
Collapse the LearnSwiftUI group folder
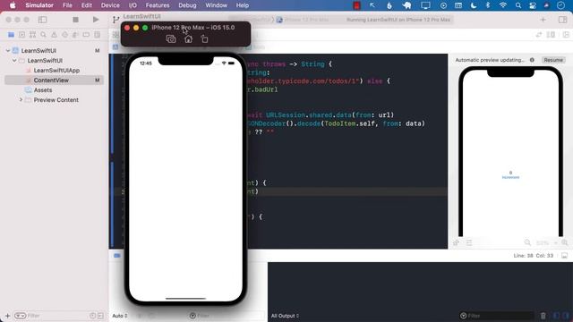[14, 61]
